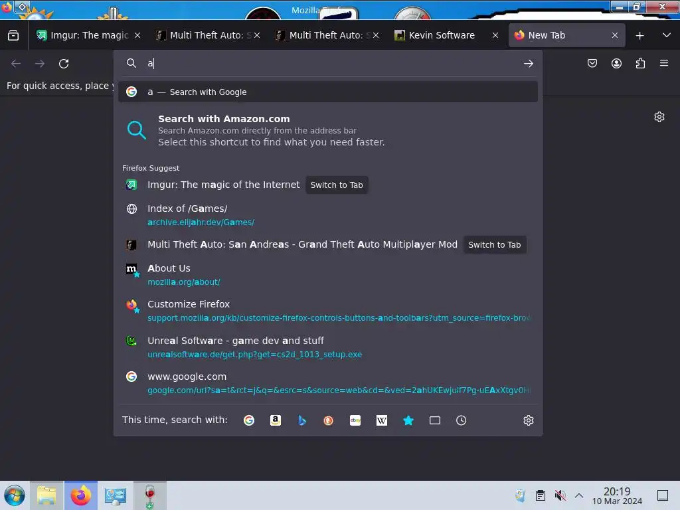Close the New Tab tab
The height and width of the screenshot is (510, 680).
pyautogui.click(x=614, y=35)
